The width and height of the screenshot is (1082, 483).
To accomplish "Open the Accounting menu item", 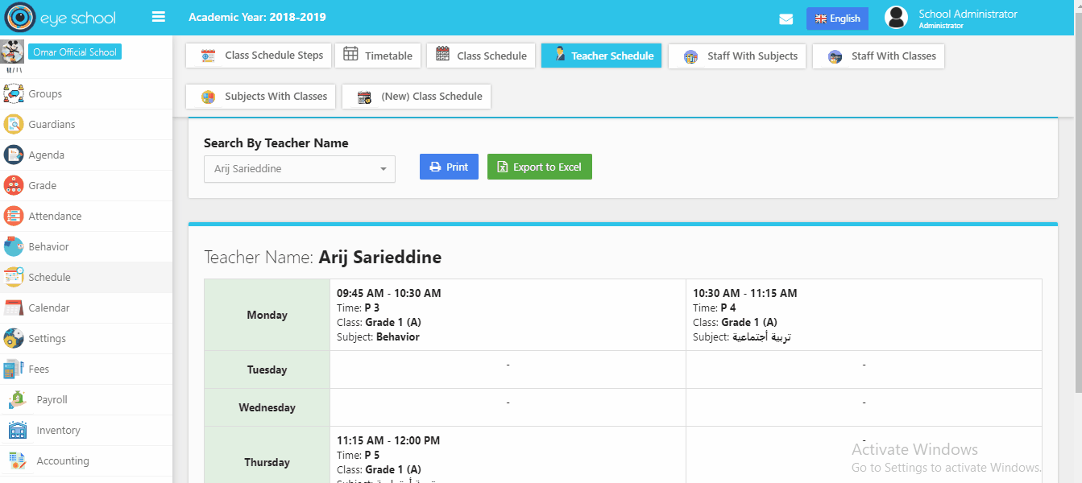I will coord(86,461).
